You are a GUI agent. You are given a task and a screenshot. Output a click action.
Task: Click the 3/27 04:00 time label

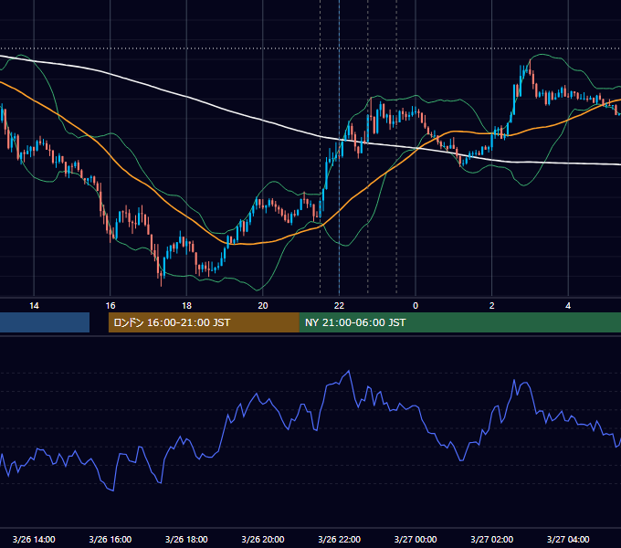(x=568, y=539)
